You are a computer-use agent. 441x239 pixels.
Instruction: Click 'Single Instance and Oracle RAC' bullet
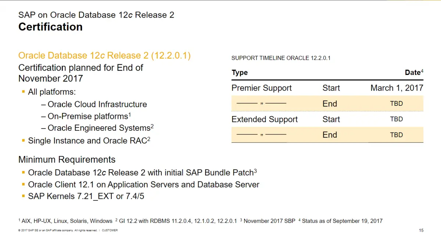[x=89, y=141]
